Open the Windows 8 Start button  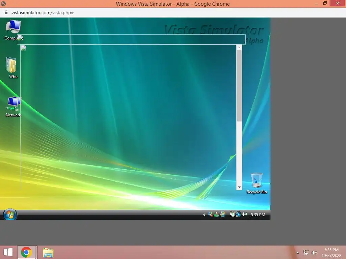tap(8, 252)
